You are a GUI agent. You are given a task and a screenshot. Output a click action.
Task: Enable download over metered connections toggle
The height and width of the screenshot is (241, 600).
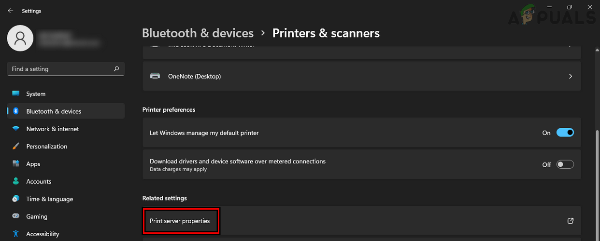click(565, 164)
